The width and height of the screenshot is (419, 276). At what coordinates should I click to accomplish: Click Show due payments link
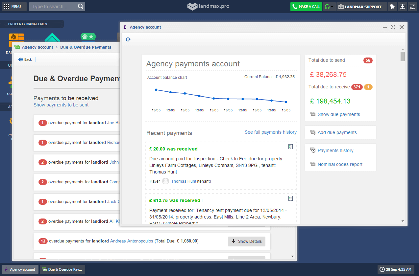tap(338, 114)
